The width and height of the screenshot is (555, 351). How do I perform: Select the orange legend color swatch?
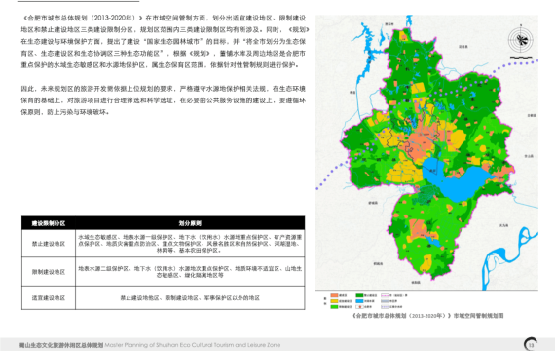(x=334, y=295)
